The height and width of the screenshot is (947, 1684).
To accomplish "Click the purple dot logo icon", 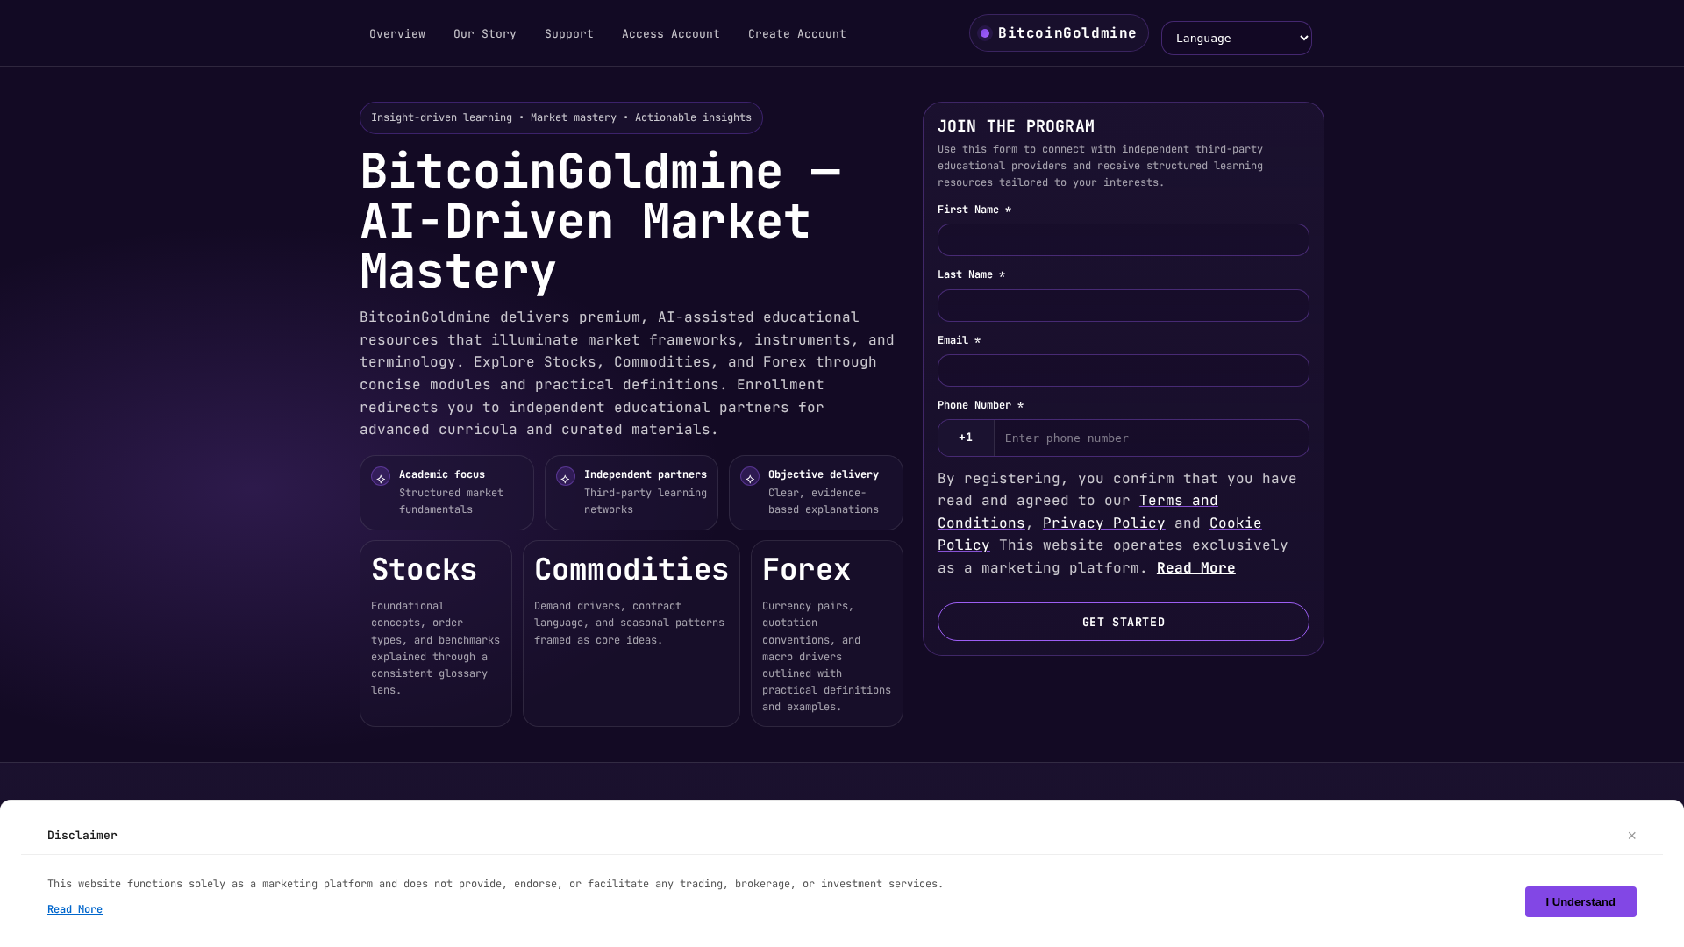I will [985, 33].
